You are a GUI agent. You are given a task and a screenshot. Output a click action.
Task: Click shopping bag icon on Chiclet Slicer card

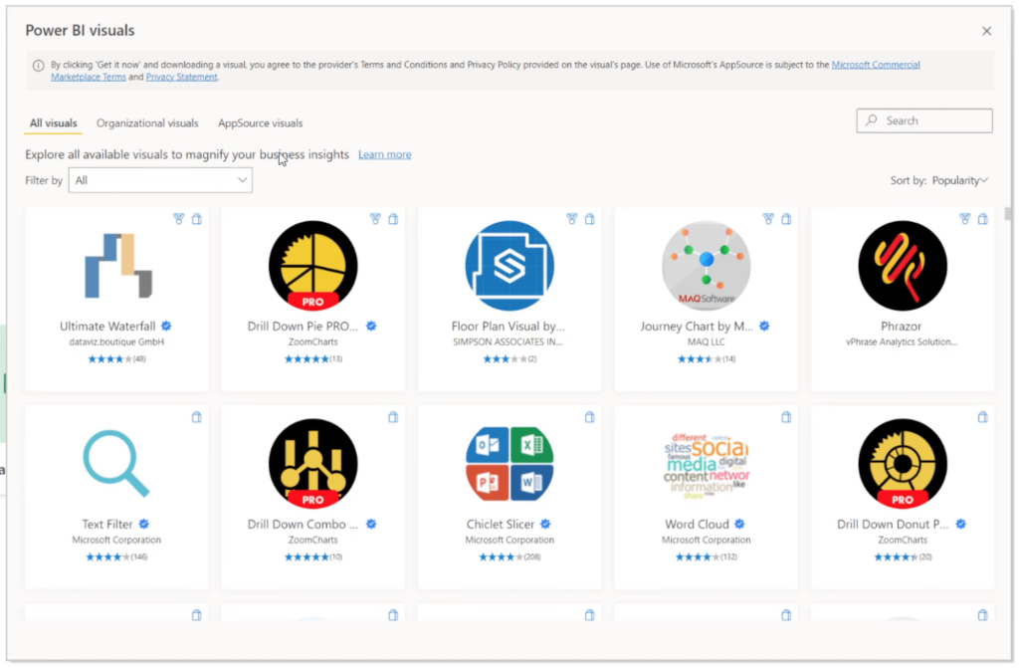pos(589,417)
